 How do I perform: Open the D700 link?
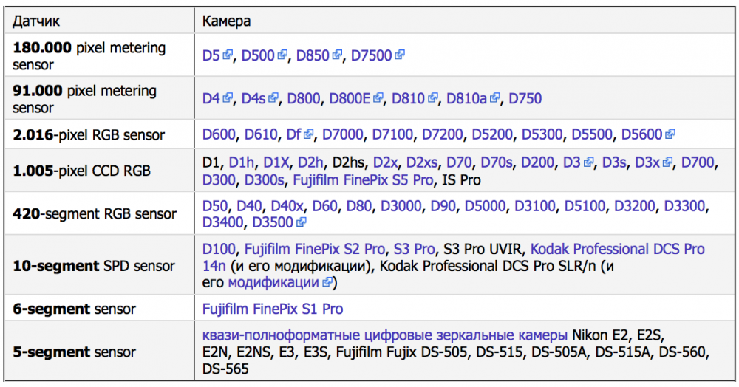pos(698,163)
